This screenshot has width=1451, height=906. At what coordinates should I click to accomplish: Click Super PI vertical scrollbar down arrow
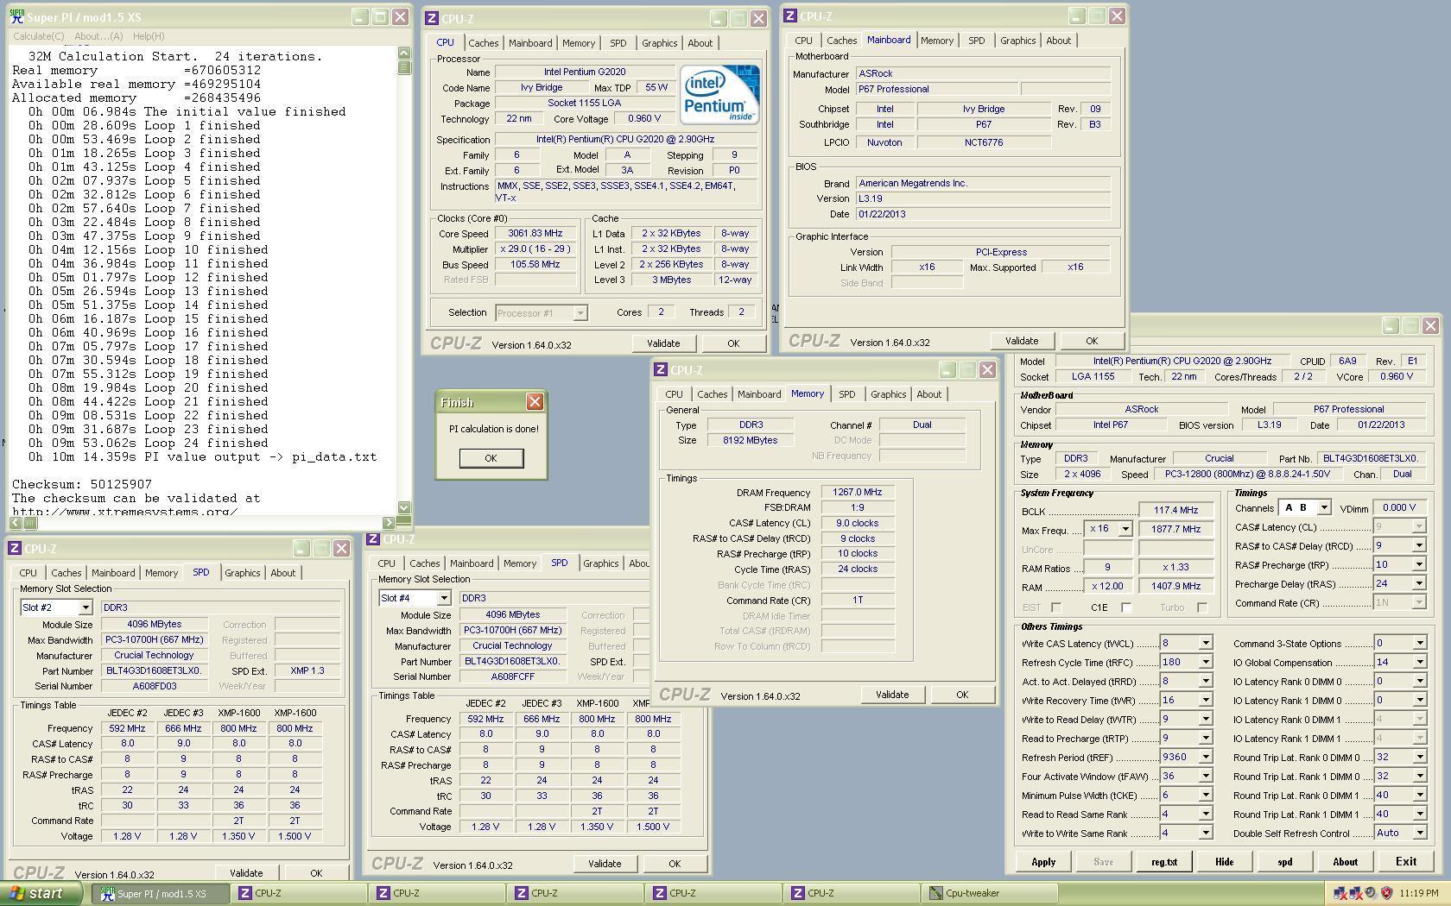click(x=404, y=507)
